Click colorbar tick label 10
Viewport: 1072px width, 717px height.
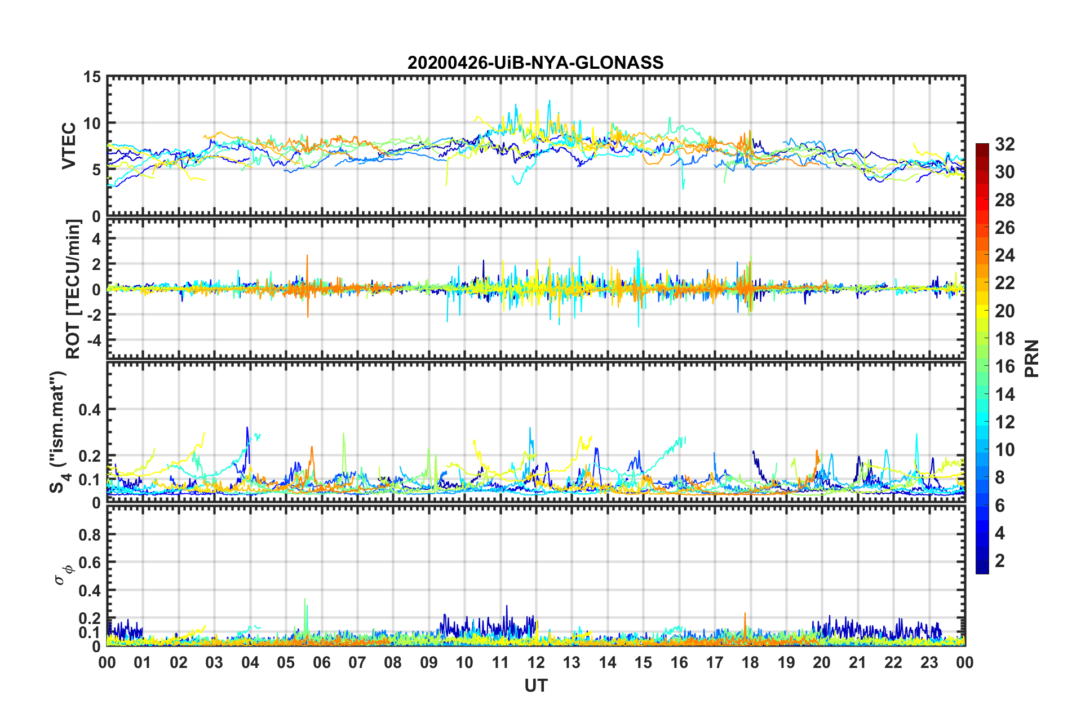pyautogui.click(x=1005, y=450)
